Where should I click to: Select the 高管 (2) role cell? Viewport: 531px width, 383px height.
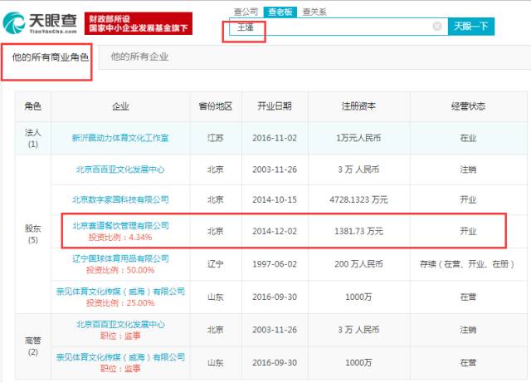coord(33,346)
